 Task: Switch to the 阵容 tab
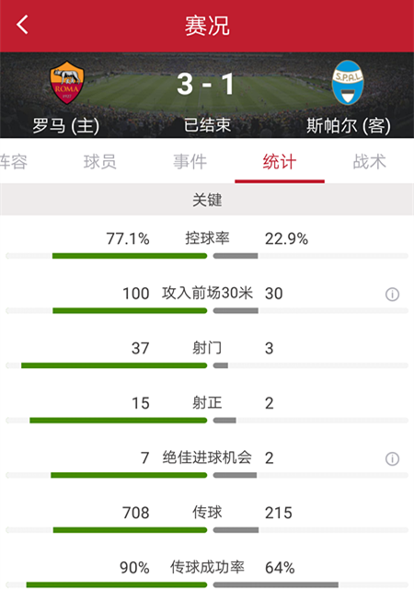point(14,162)
